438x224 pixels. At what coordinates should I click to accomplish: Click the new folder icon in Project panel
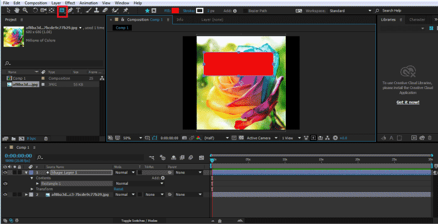tap(13, 138)
